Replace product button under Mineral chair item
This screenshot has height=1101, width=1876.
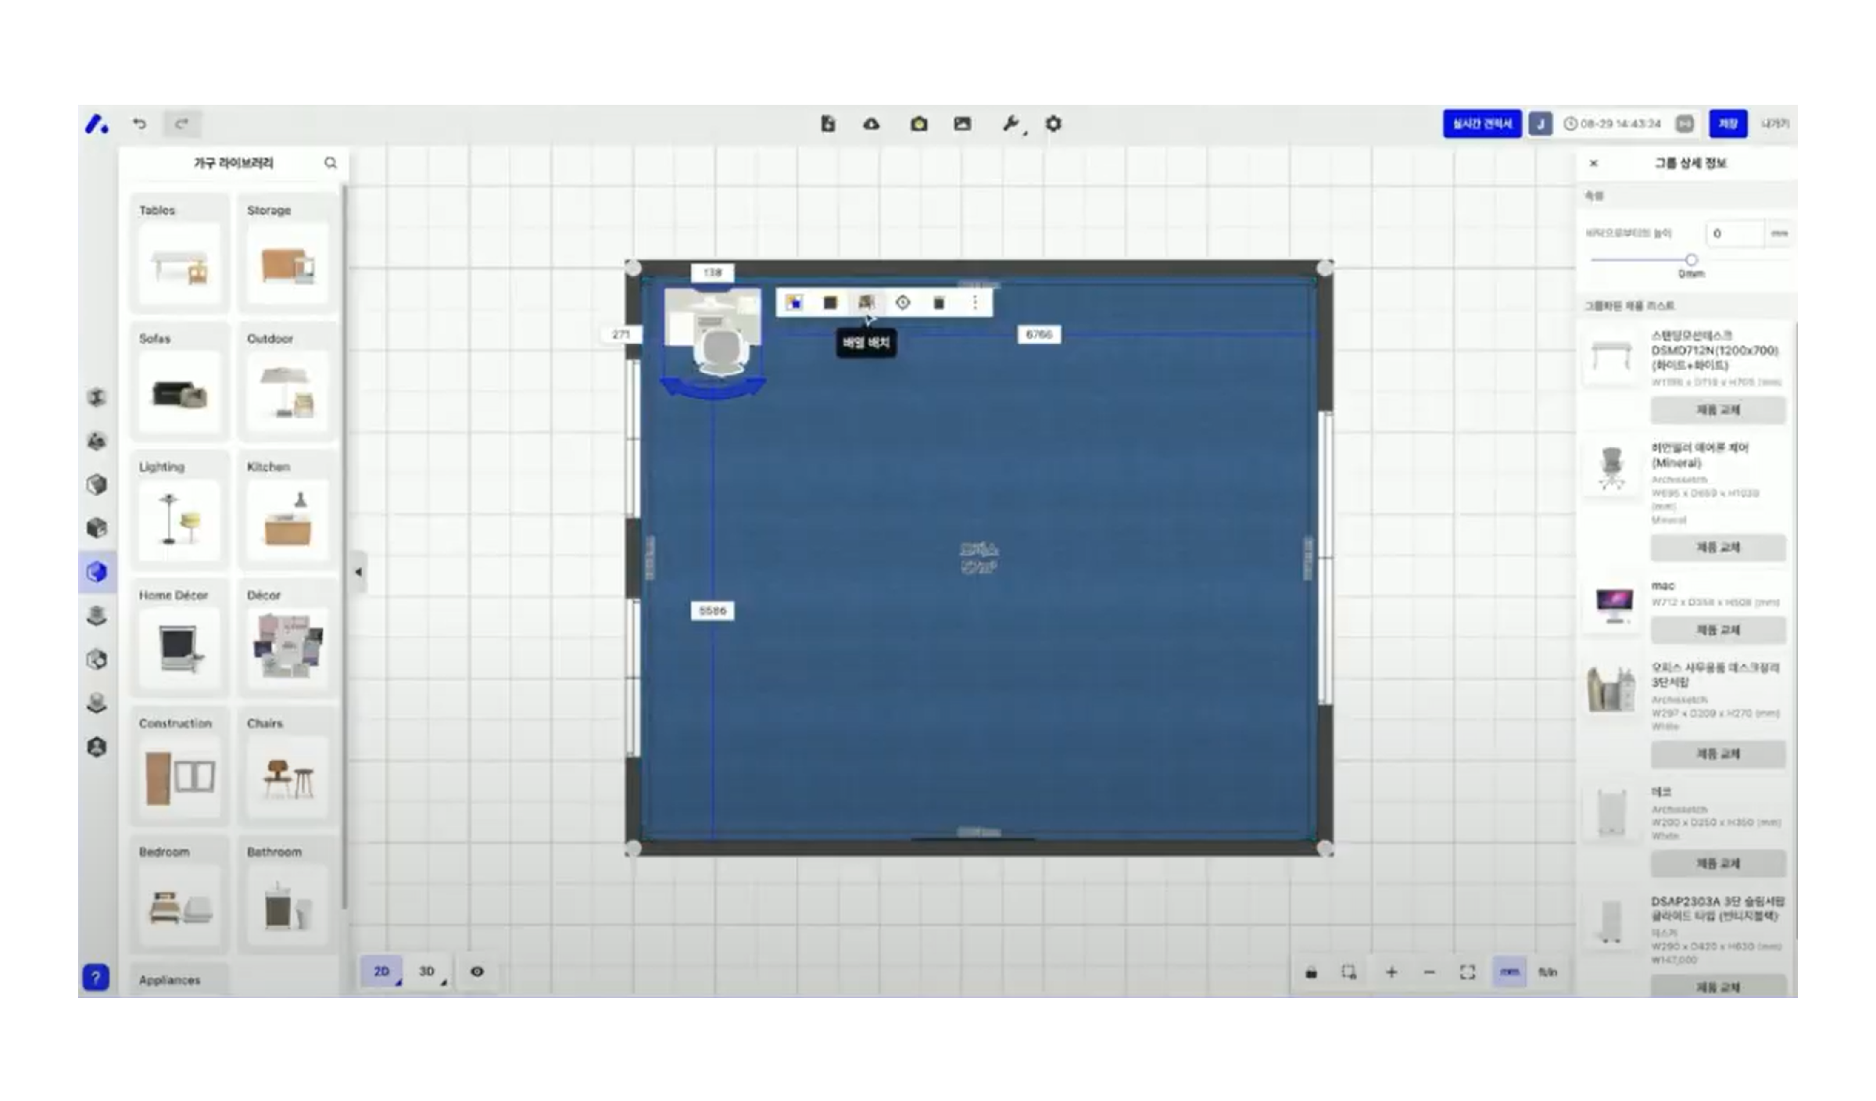point(1718,547)
